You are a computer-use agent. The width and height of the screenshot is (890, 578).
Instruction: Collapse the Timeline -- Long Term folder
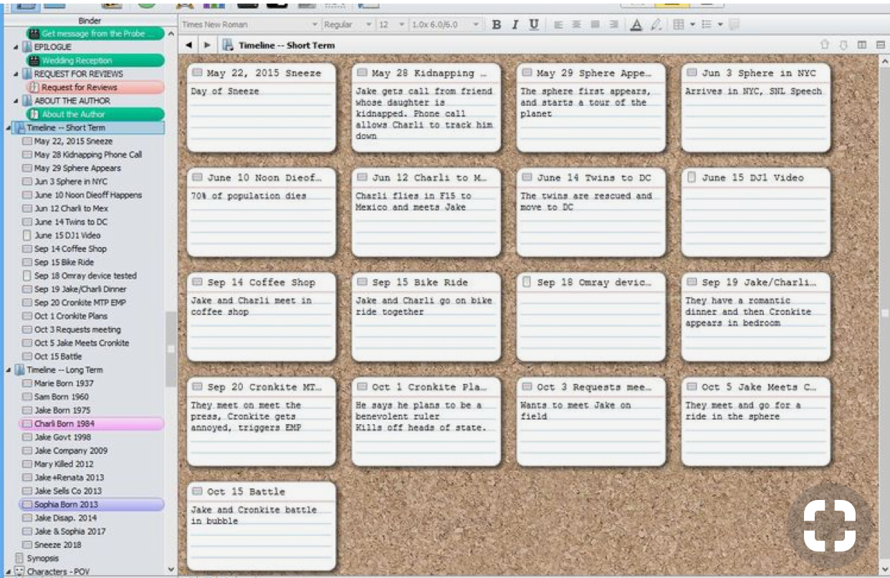[x=8, y=370]
